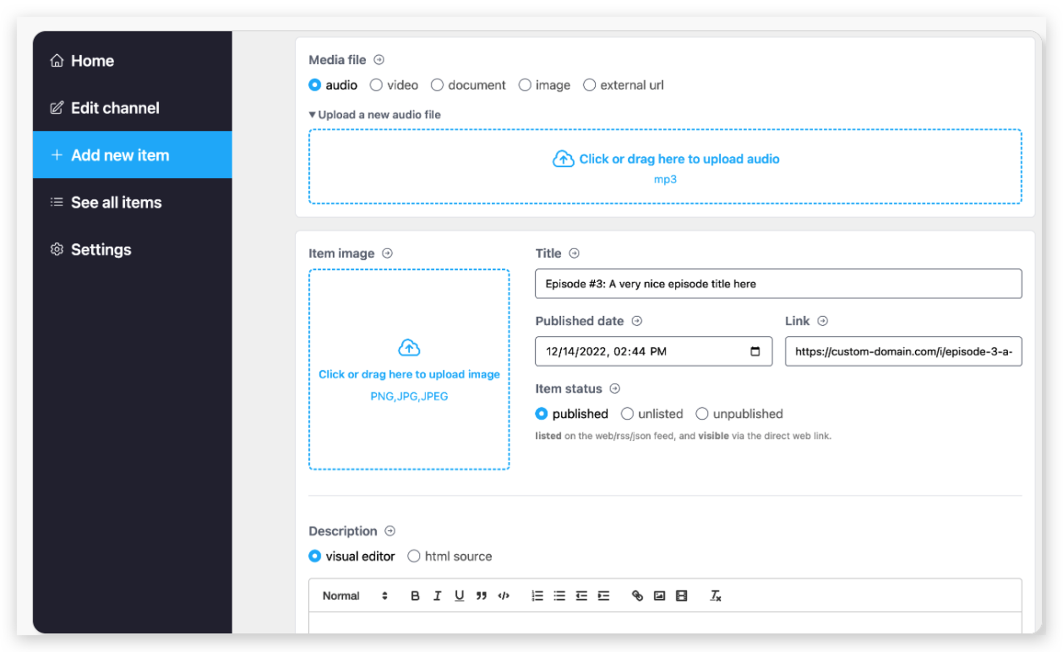This screenshot has height=652, width=1063.
Task: Toggle underline formatting
Action: [459, 596]
